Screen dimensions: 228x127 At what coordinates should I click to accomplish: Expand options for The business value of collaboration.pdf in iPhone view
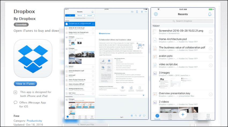coord(211,49)
